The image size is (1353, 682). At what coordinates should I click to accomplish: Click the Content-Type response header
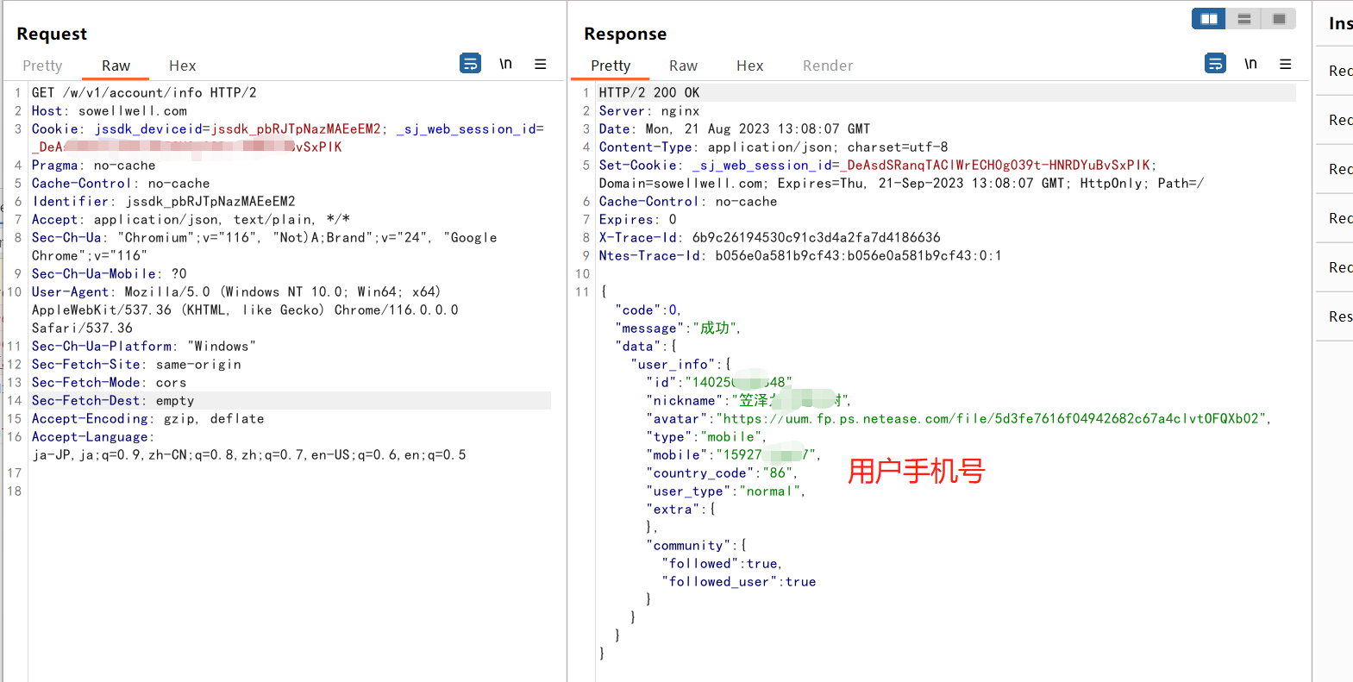(x=774, y=147)
